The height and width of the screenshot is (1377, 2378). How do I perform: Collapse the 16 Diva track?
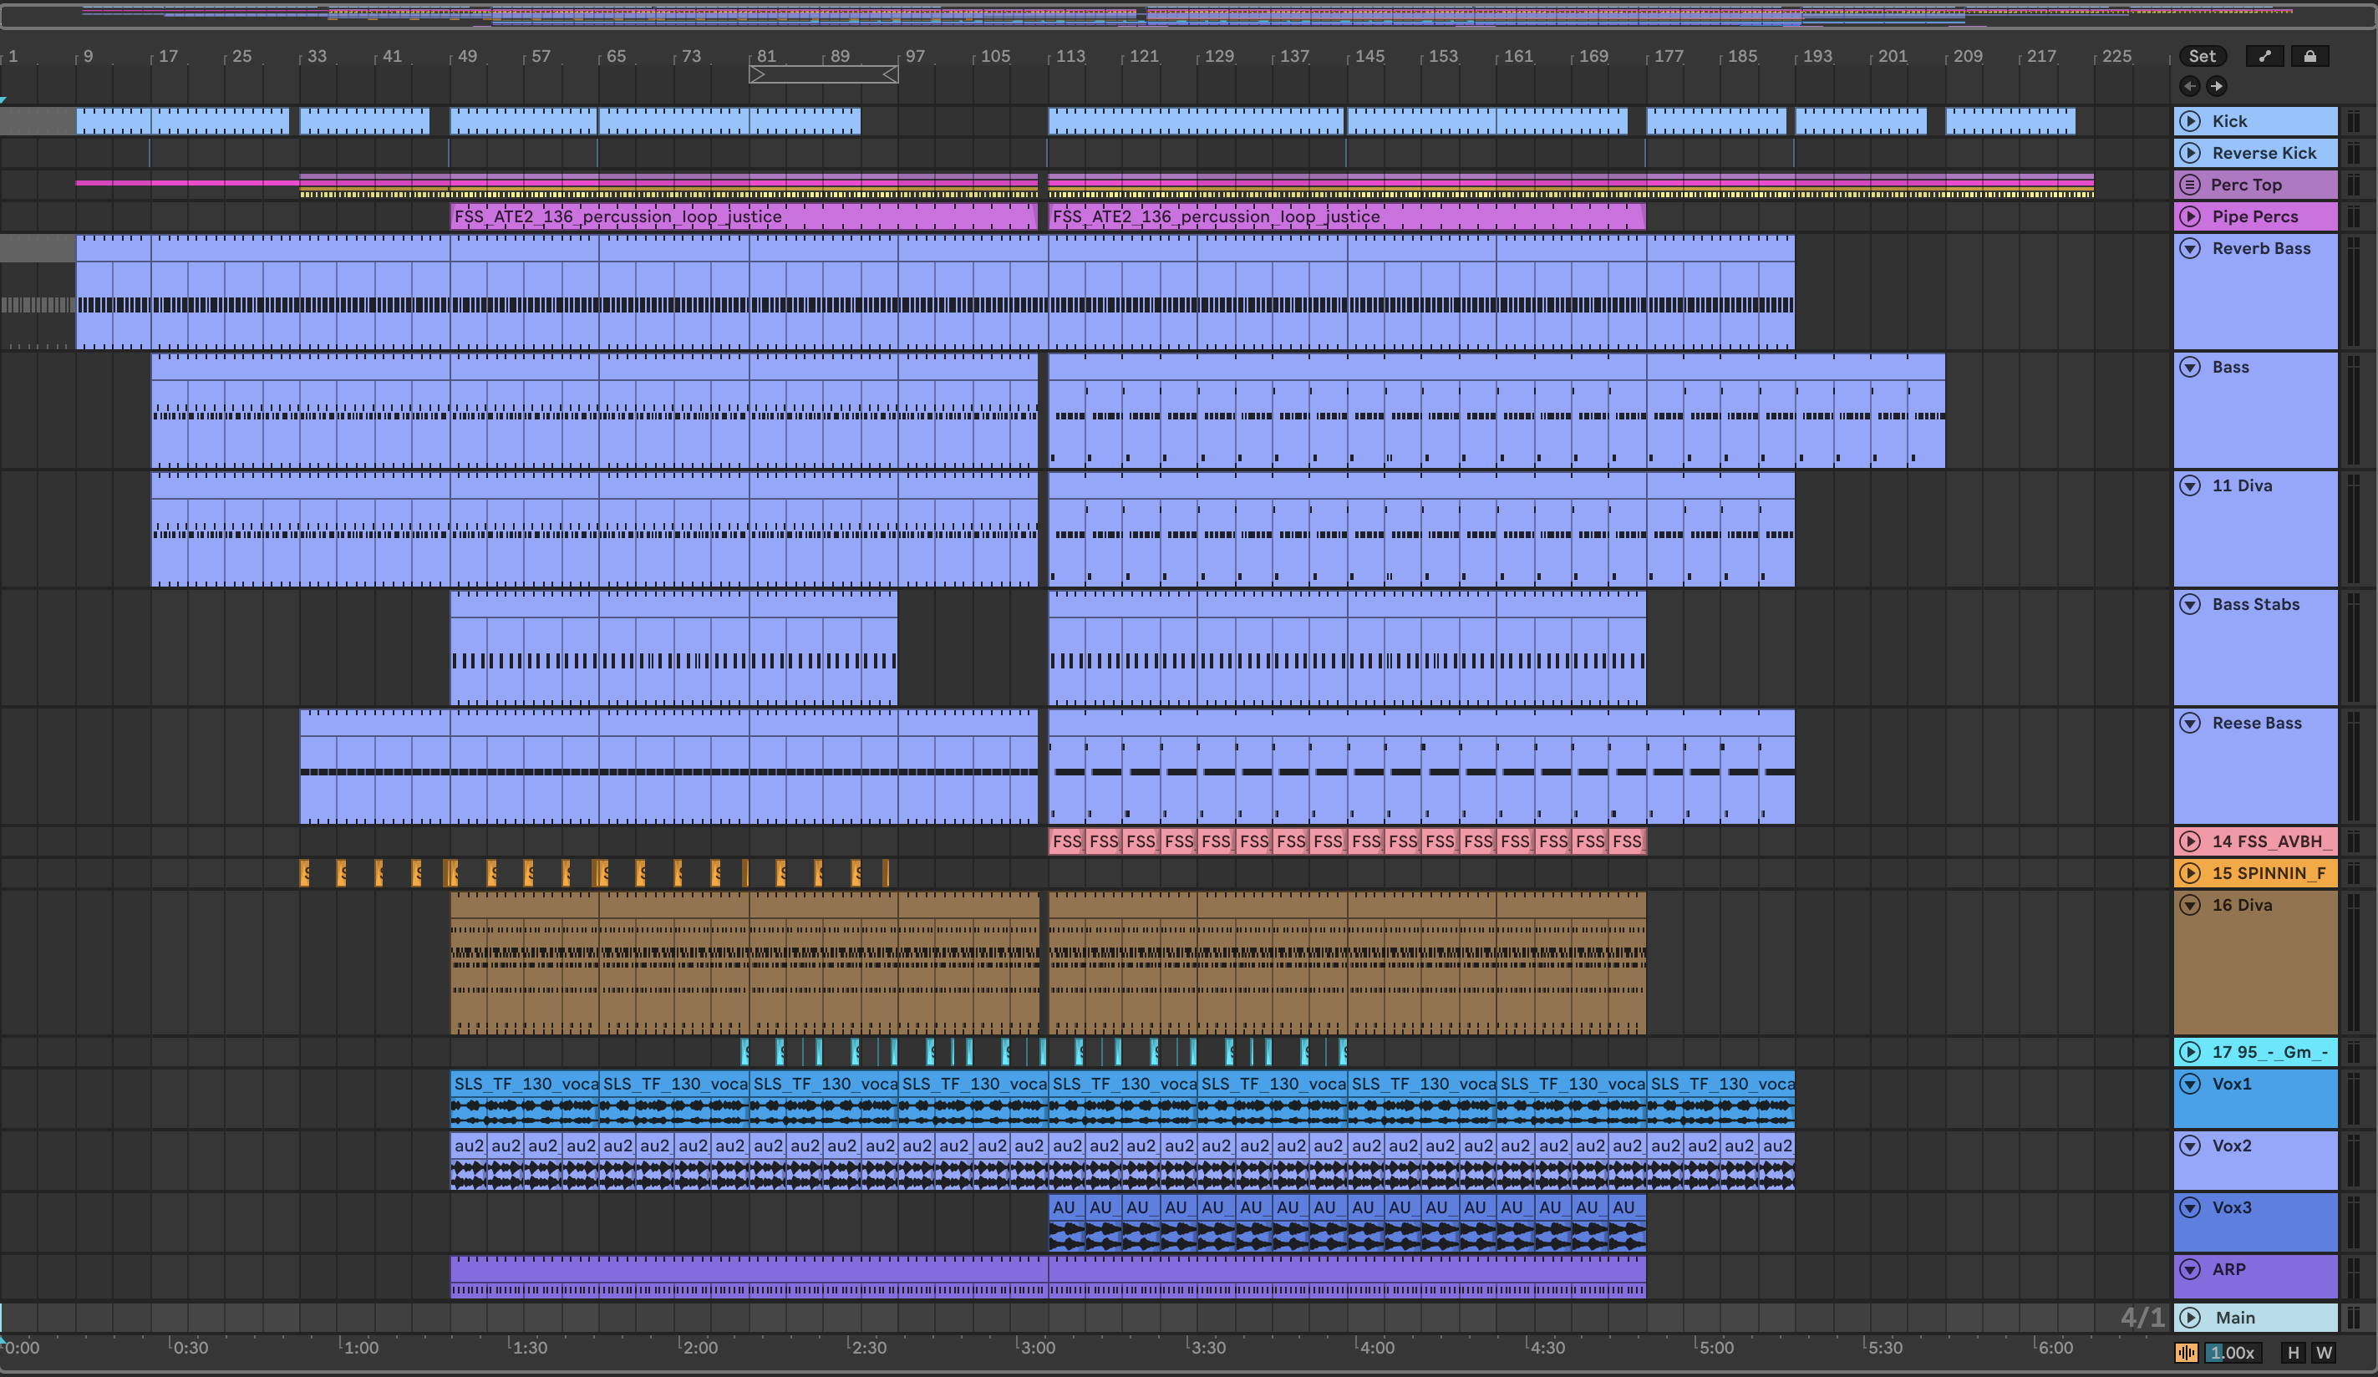click(2190, 905)
